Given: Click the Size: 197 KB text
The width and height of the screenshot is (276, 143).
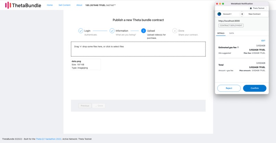Looking at the screenshot, I should click(78, 65).
